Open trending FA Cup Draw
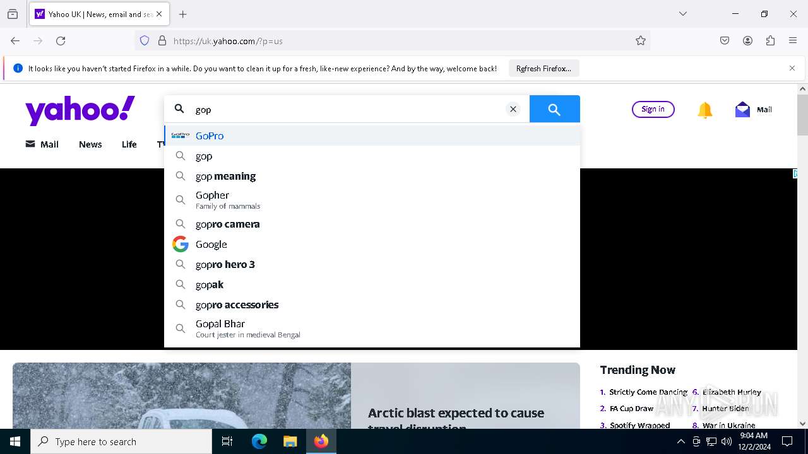Image resolution: width=808 pixels, height=454 pixels. [631, 409]
